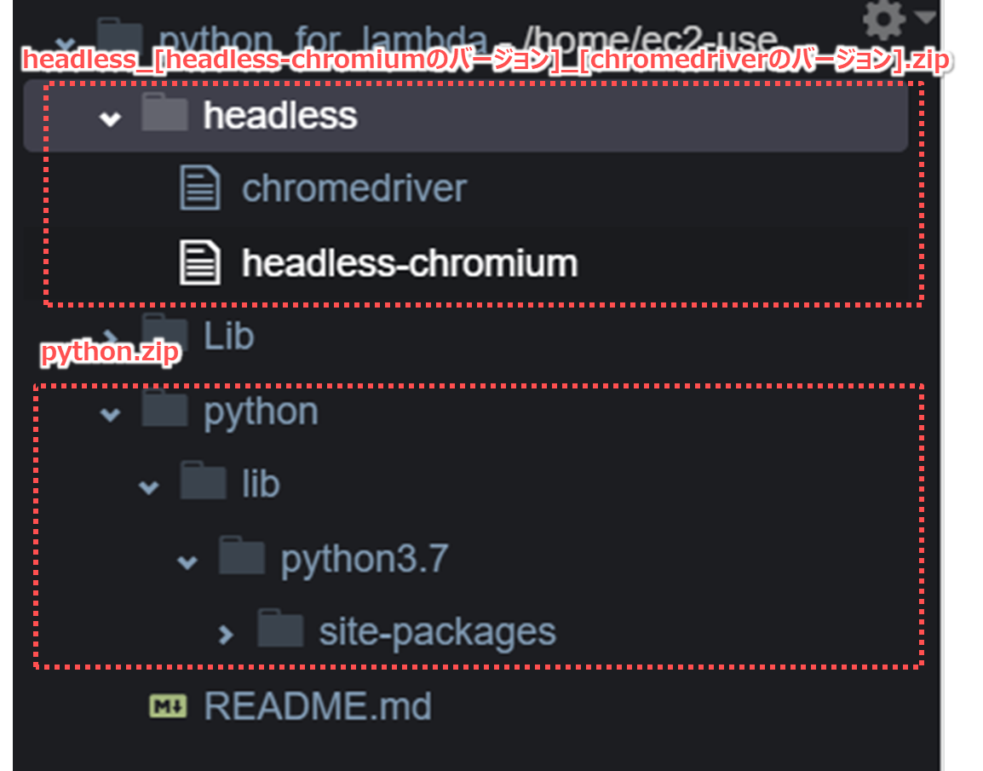
Task: Collapse the python3.7 folder
Action: click(187, 559)
